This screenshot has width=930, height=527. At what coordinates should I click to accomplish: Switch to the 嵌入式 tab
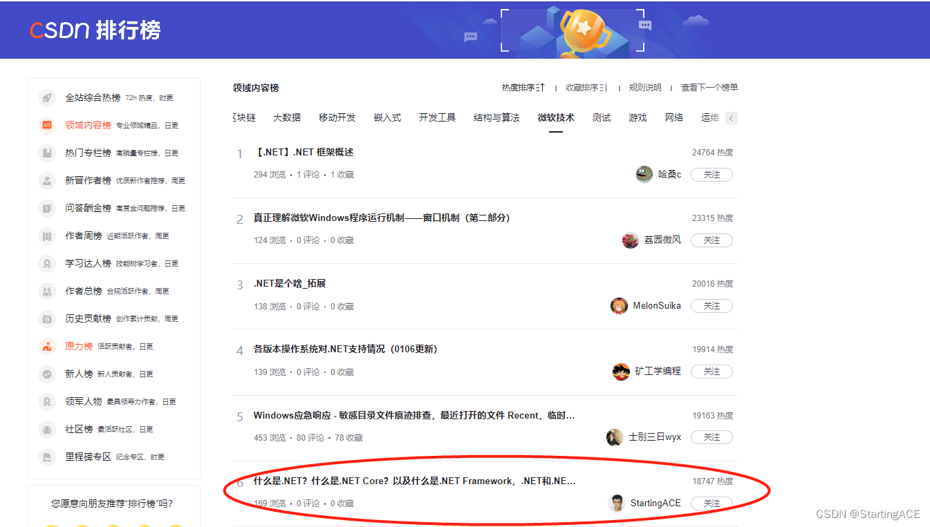(387, 117)
